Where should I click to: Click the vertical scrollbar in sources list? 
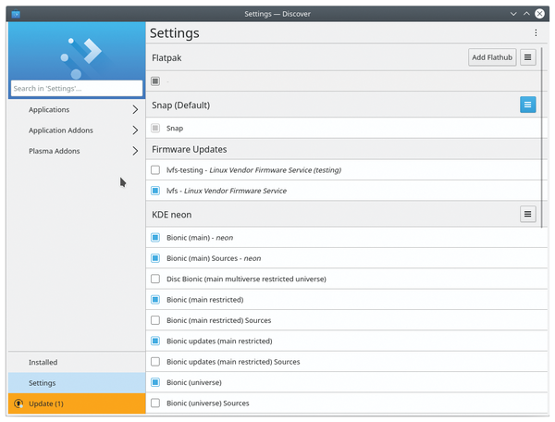541,138
